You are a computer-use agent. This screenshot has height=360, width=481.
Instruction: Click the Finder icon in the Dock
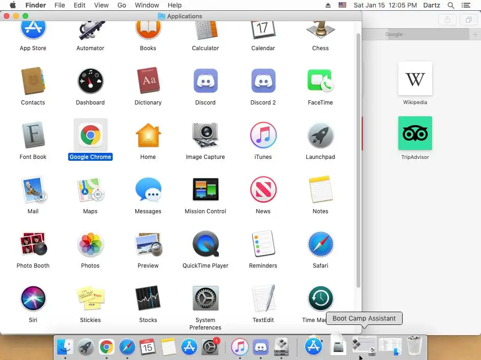coord(65,347)
